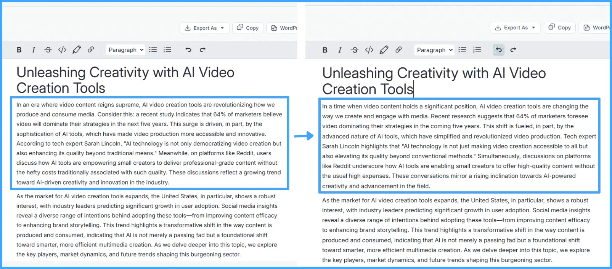Viewport: 612px width, 269px height.
Task: Create numbered list in the left editor
Action: click(x=167, y=50)
